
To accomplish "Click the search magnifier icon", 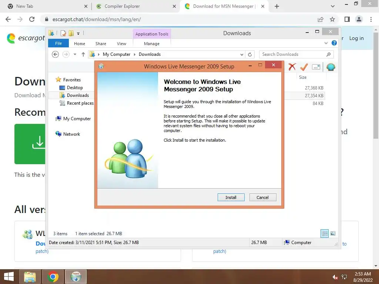I will [329, 54].
